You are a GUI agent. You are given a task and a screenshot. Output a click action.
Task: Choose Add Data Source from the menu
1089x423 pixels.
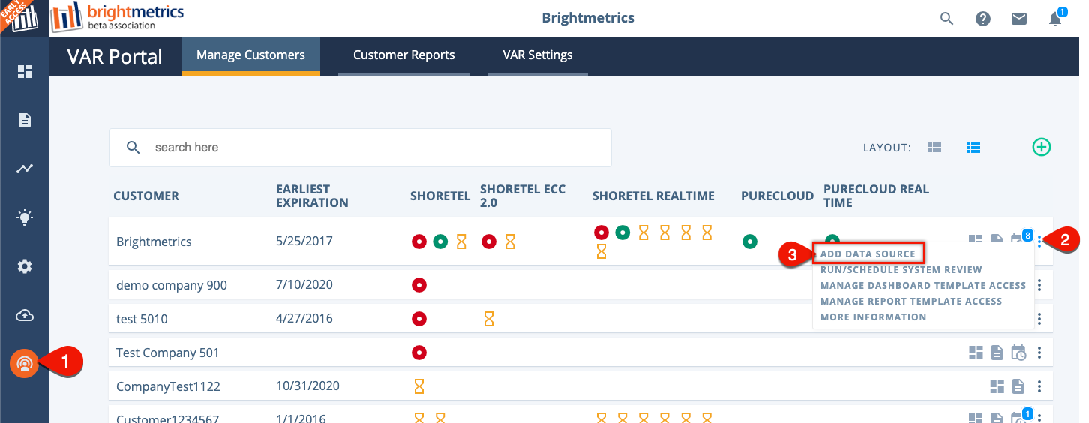pos(868,253)
